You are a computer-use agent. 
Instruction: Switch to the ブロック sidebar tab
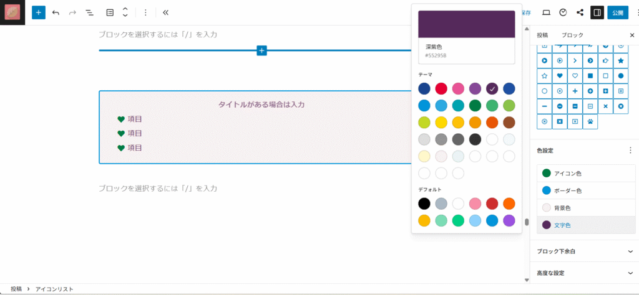click(572, 35)
